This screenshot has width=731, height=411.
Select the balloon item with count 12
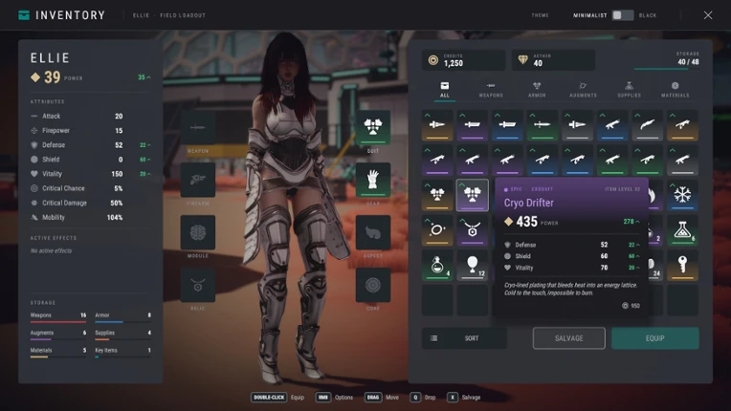click(473, 265)
